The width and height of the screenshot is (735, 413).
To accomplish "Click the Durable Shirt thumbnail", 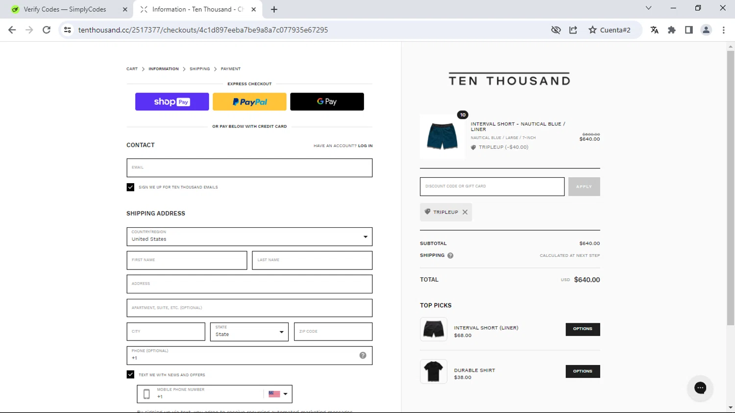I will coord(434,371).
